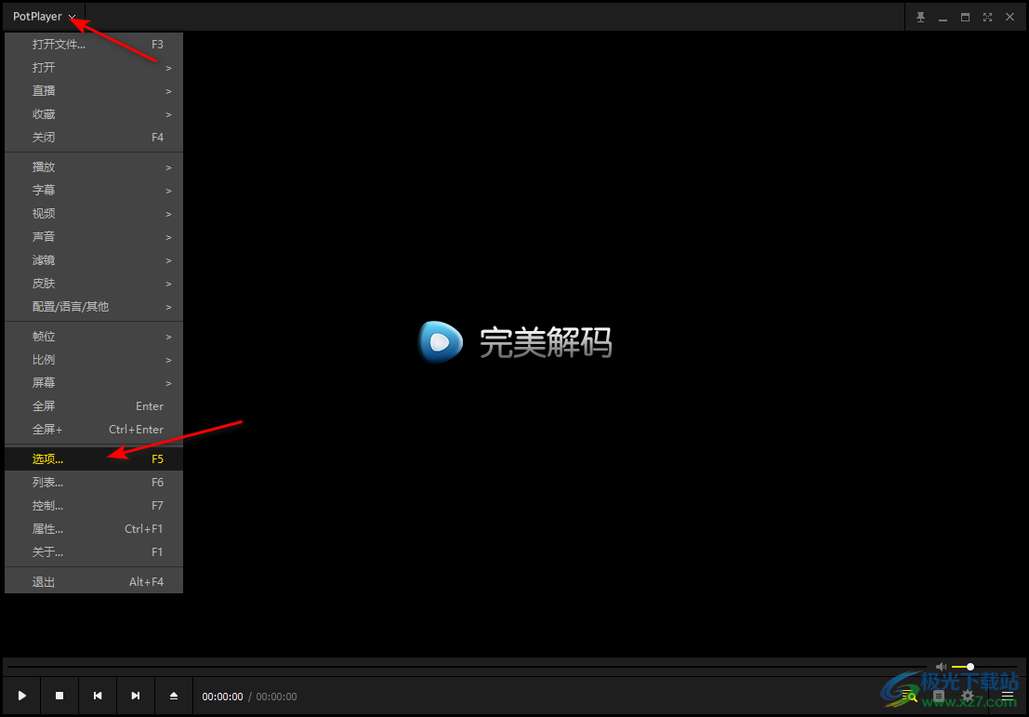
Task: Expand the 视频 submenu
Action: pyautogui.click(x=94, y=214)
